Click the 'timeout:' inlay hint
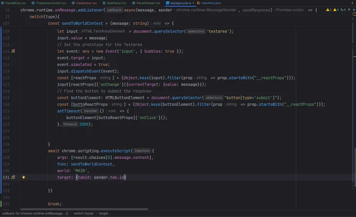Screen dimensions: 356x217 point(70,124)
